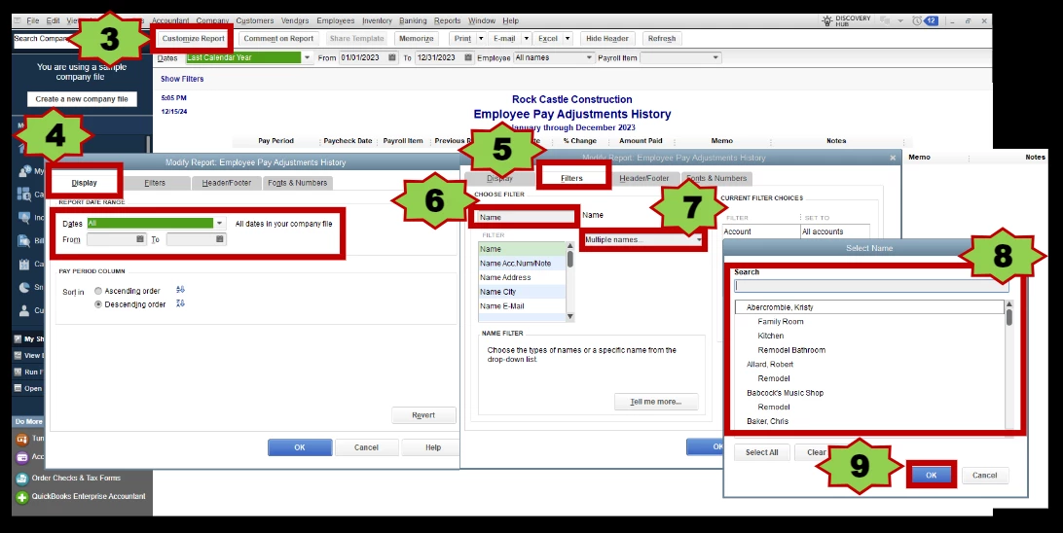This screenshot has height=533, width=1063.
Task: Click Select All in Select Name dialog
Action: 762,452
